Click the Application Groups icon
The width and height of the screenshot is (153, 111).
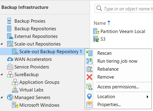[x=15, y=82]
